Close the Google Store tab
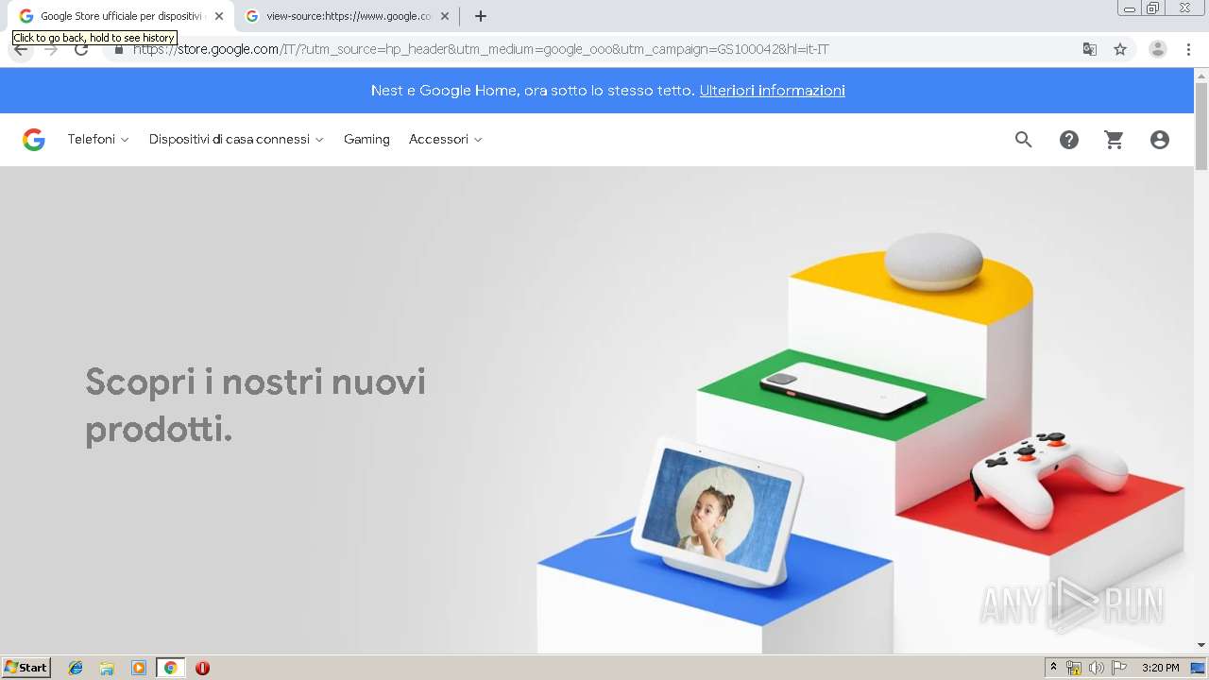1209x680 pixels. coord(219,16)
